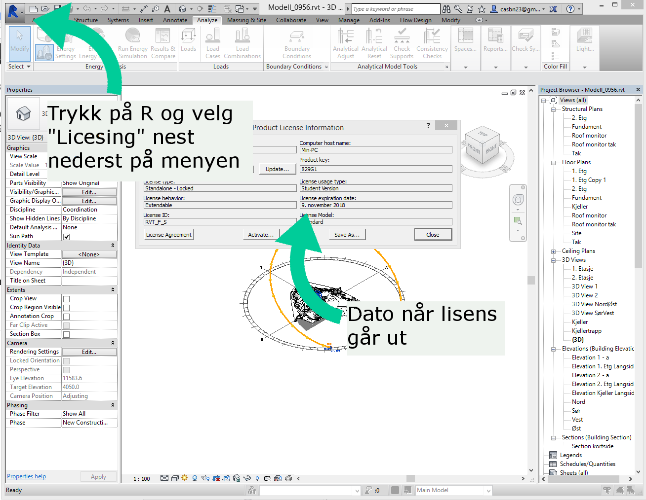Enable the Annotation Crop checkbox
646x500 pixels.
coord(66,317)
